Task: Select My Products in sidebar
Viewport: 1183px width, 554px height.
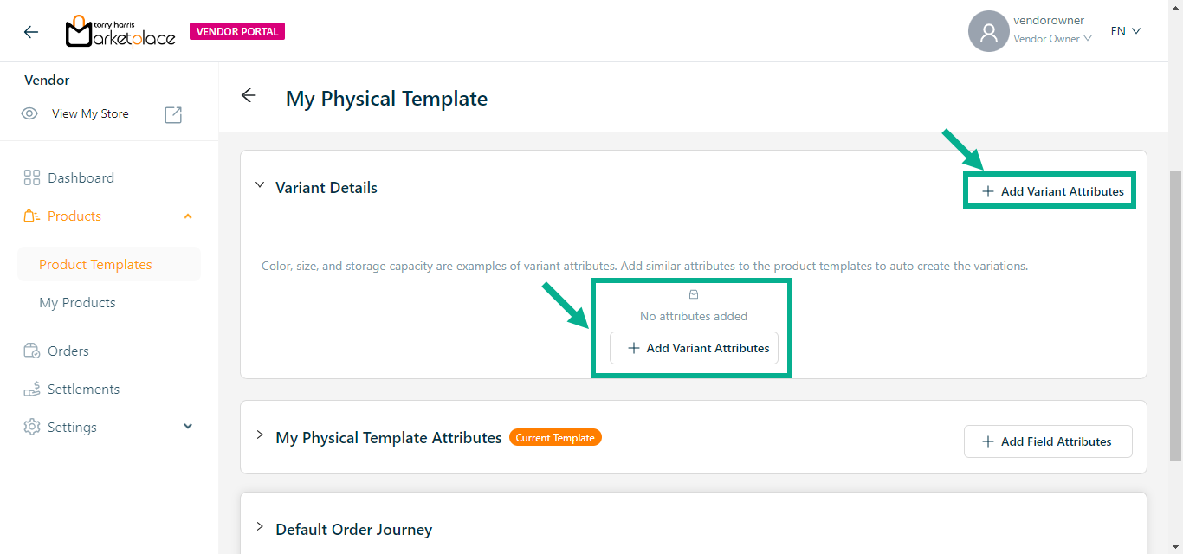Action: click(x=77, y=303)
